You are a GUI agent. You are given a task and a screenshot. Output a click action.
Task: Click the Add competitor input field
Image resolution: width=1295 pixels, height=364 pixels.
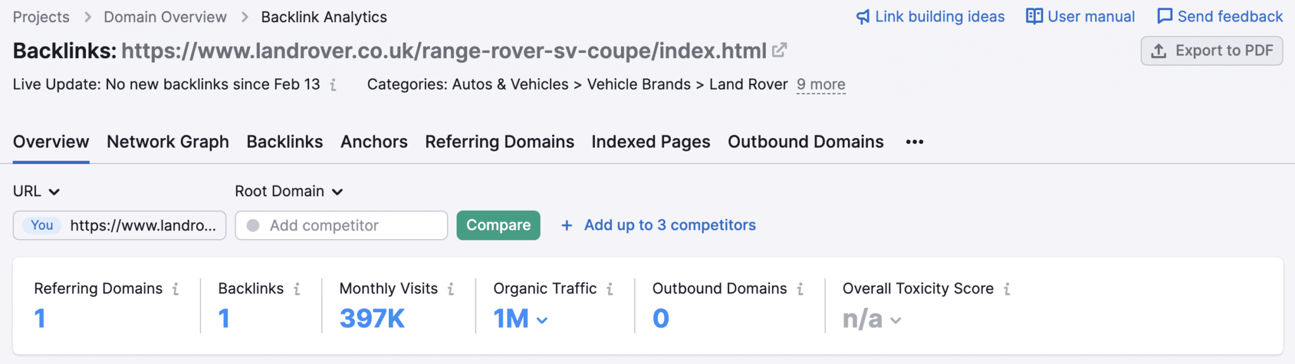(341, 225)
